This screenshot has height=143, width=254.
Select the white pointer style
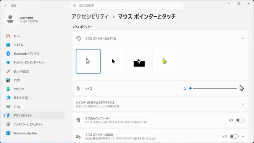[88, 61]
